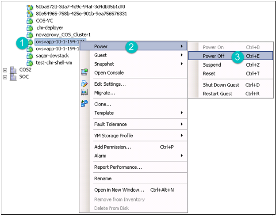Choose Rename in the context menu

tap(103, 178)
